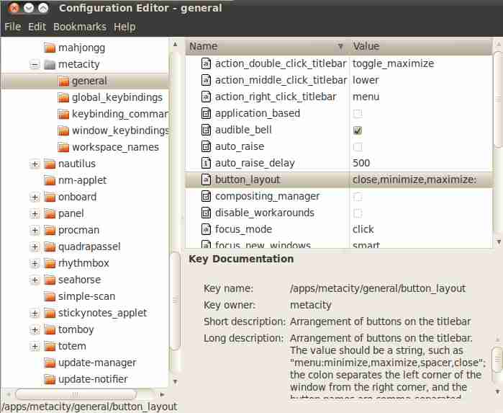Select the button_layout value close,minimize,maximize:
This screenshot has width=503, height=413.
[x=414, y=179]
